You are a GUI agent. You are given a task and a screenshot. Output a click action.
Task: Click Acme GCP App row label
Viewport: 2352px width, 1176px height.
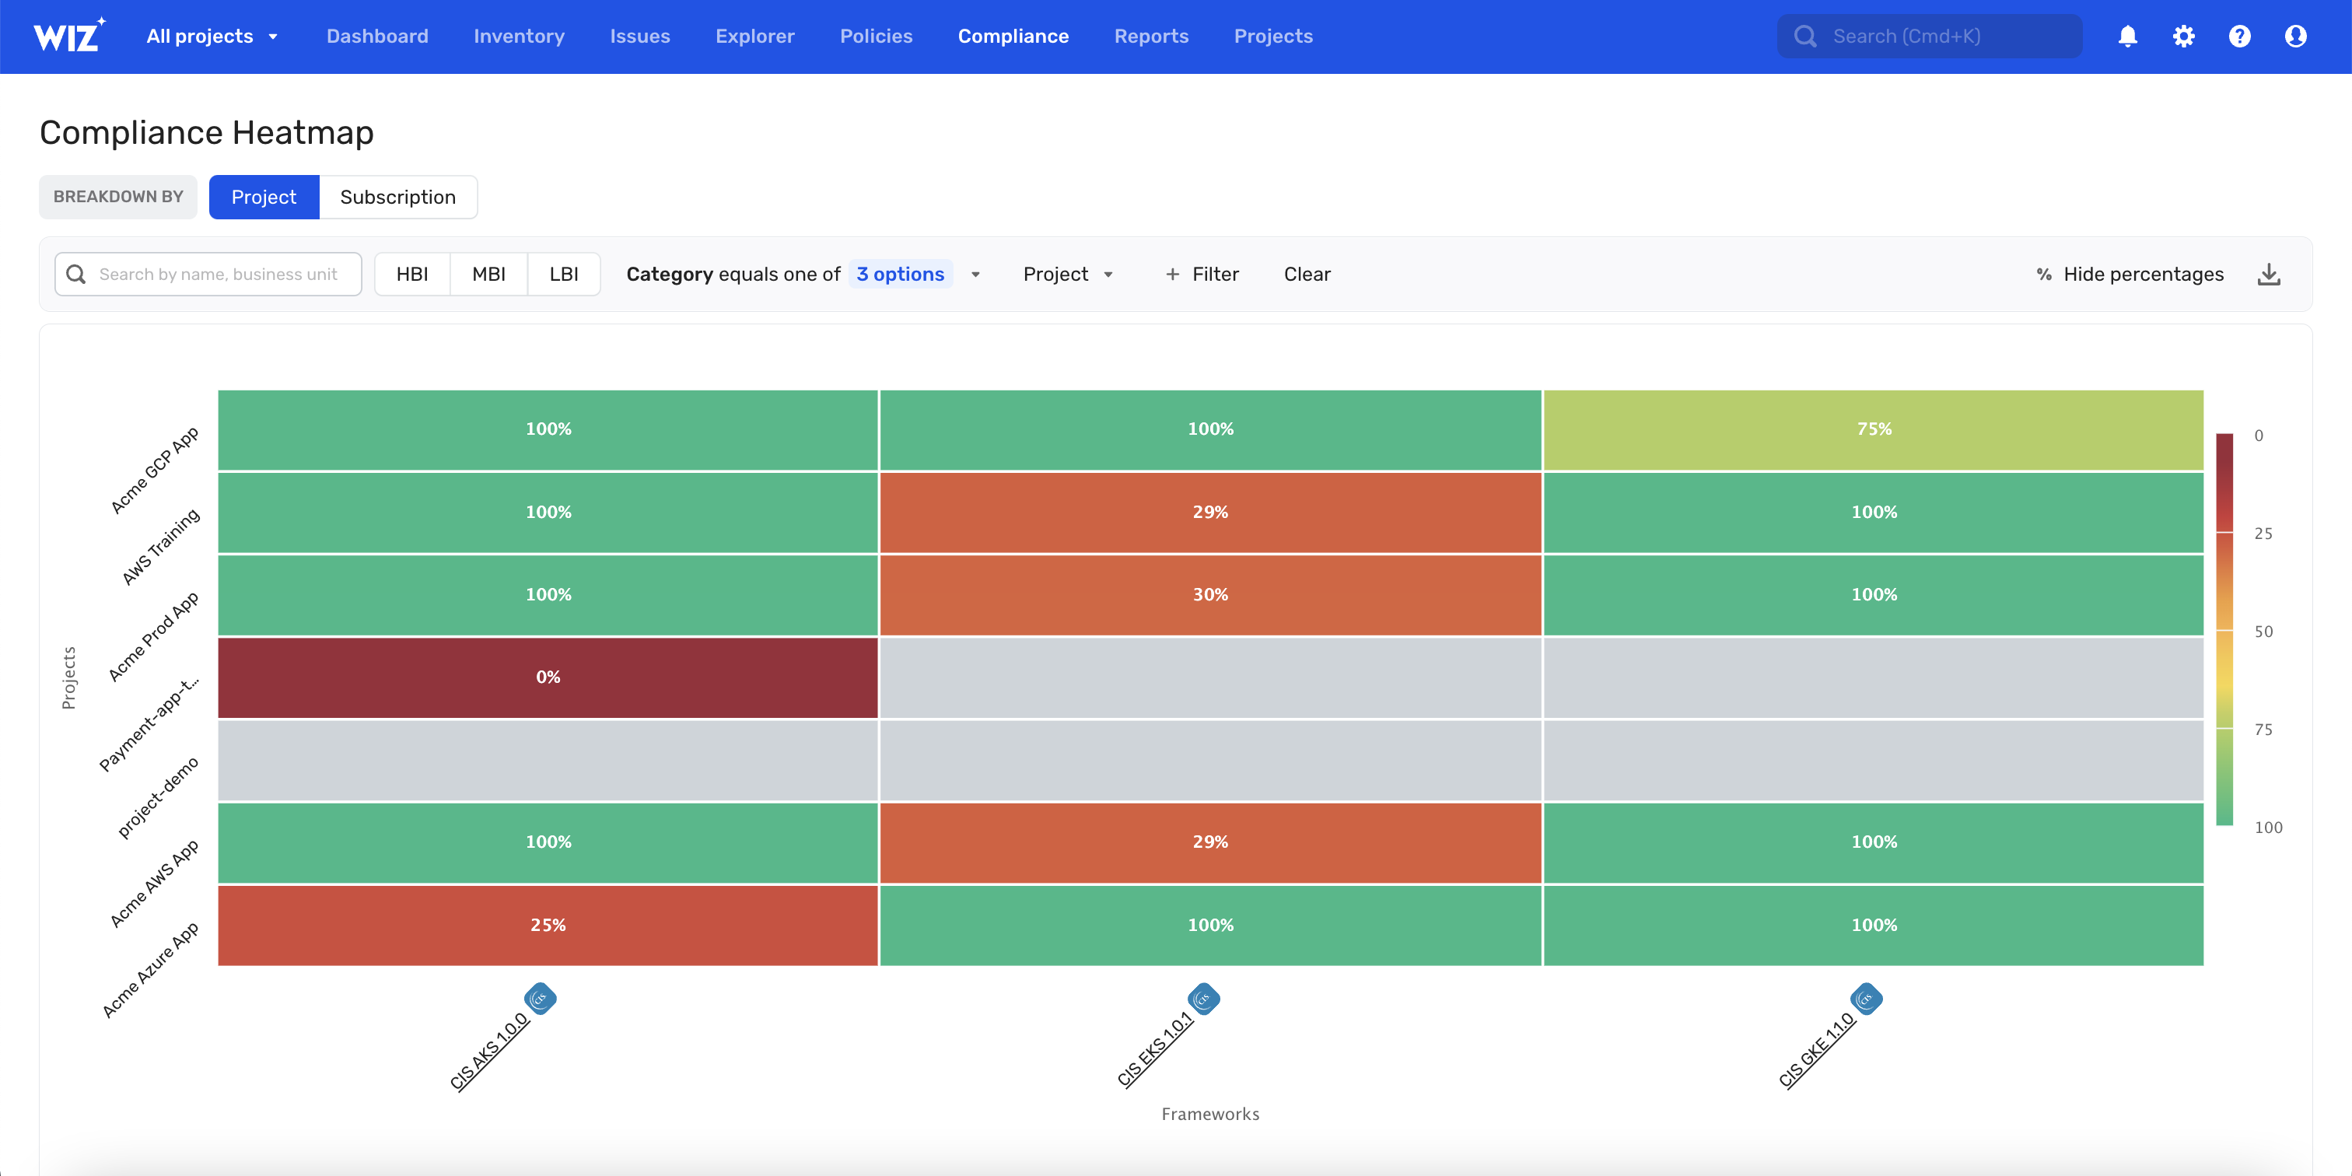coord(154,471)
